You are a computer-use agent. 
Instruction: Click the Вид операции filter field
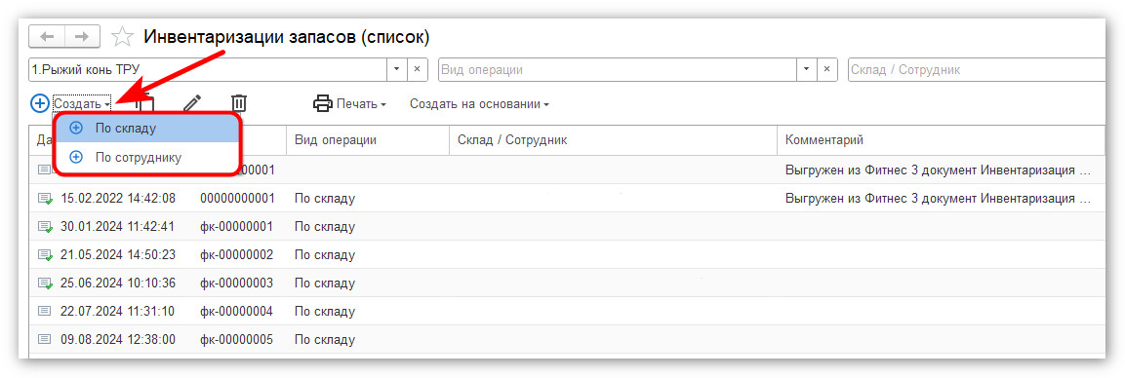click(617, 69)
